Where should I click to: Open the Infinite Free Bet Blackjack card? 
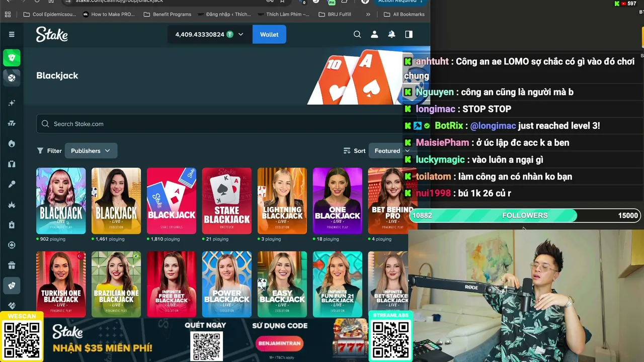[x=172, y=284]
